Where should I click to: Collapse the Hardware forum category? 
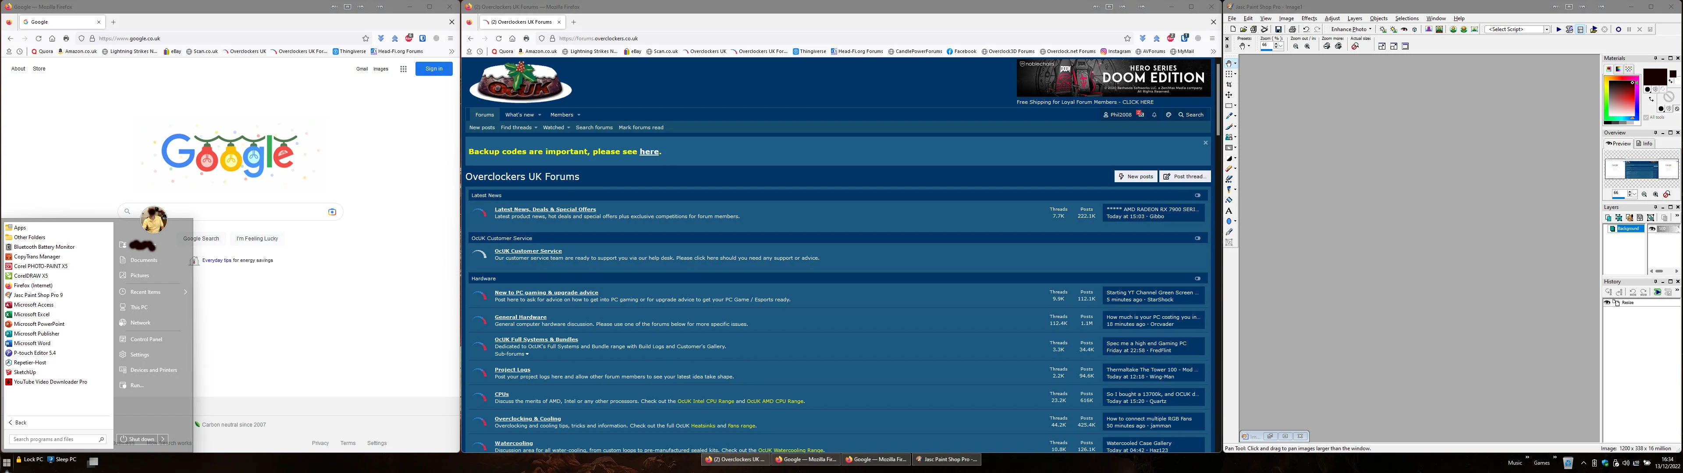(x=1197, y=278)
